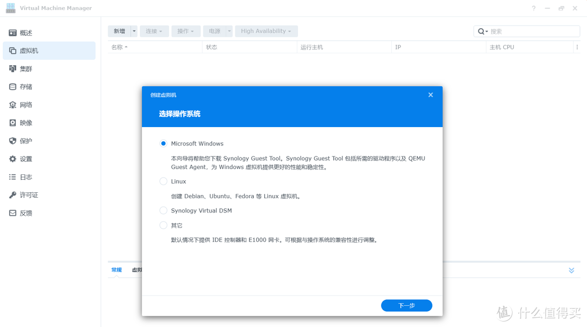Screen dimensions: 587x327
Task: Click the 电源 power button
Action: (215, 31)
